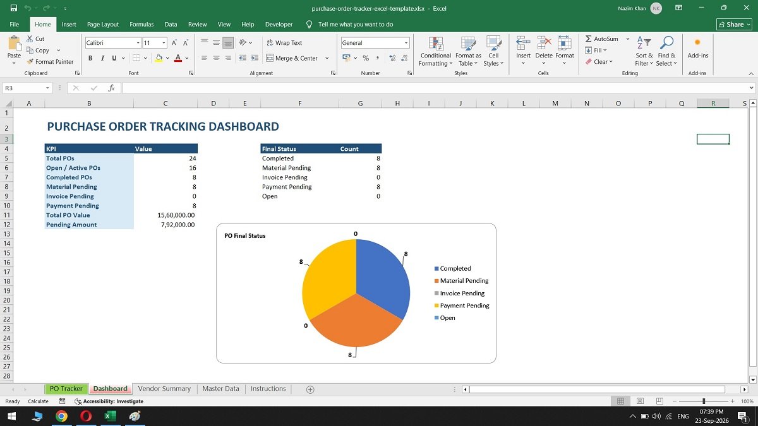Open the Formulas tab
The image size is (758, 426).
click(141, 25)
